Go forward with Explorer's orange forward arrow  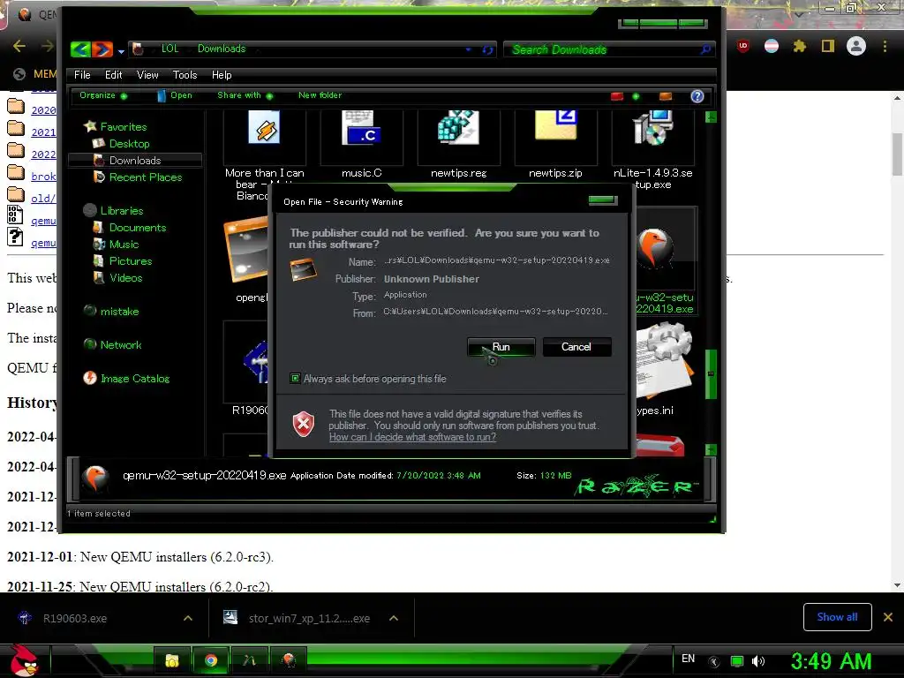click(x=102, y=49)
